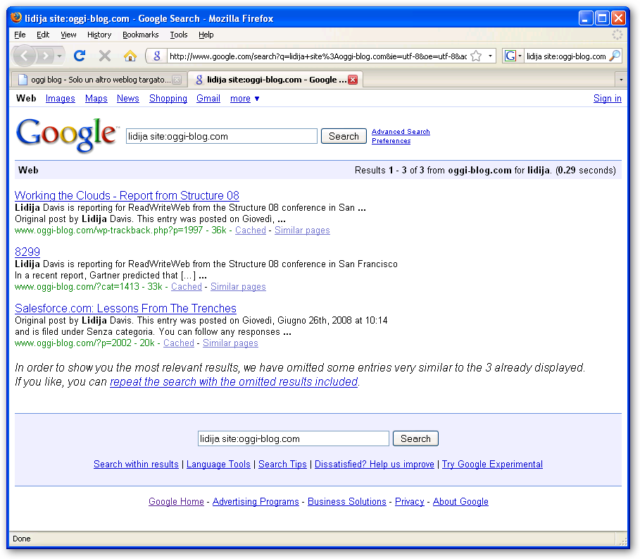Viewport: 640px width, 559px height.
Task: Click Dissatisfied? Help us improve
Action: point(375,465)
